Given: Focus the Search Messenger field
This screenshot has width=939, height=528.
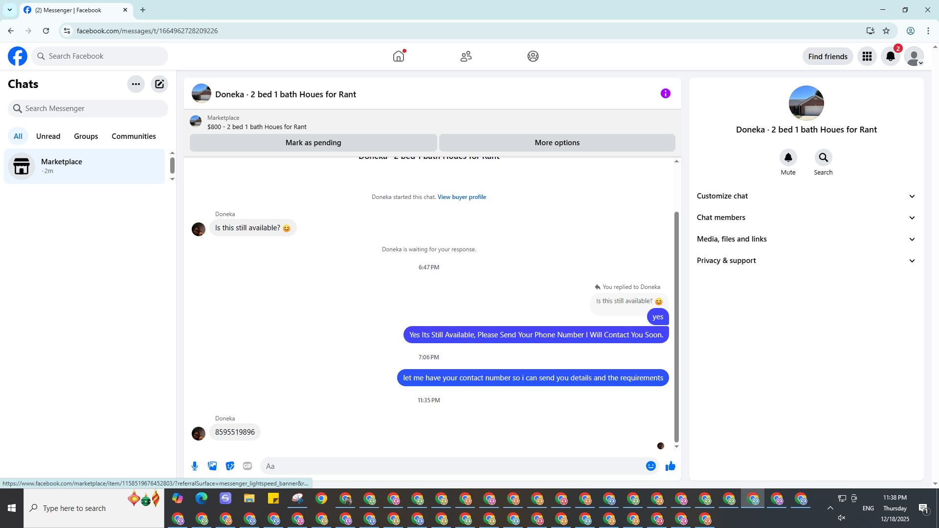Looking at the screenshot, I should coord(88,109).
